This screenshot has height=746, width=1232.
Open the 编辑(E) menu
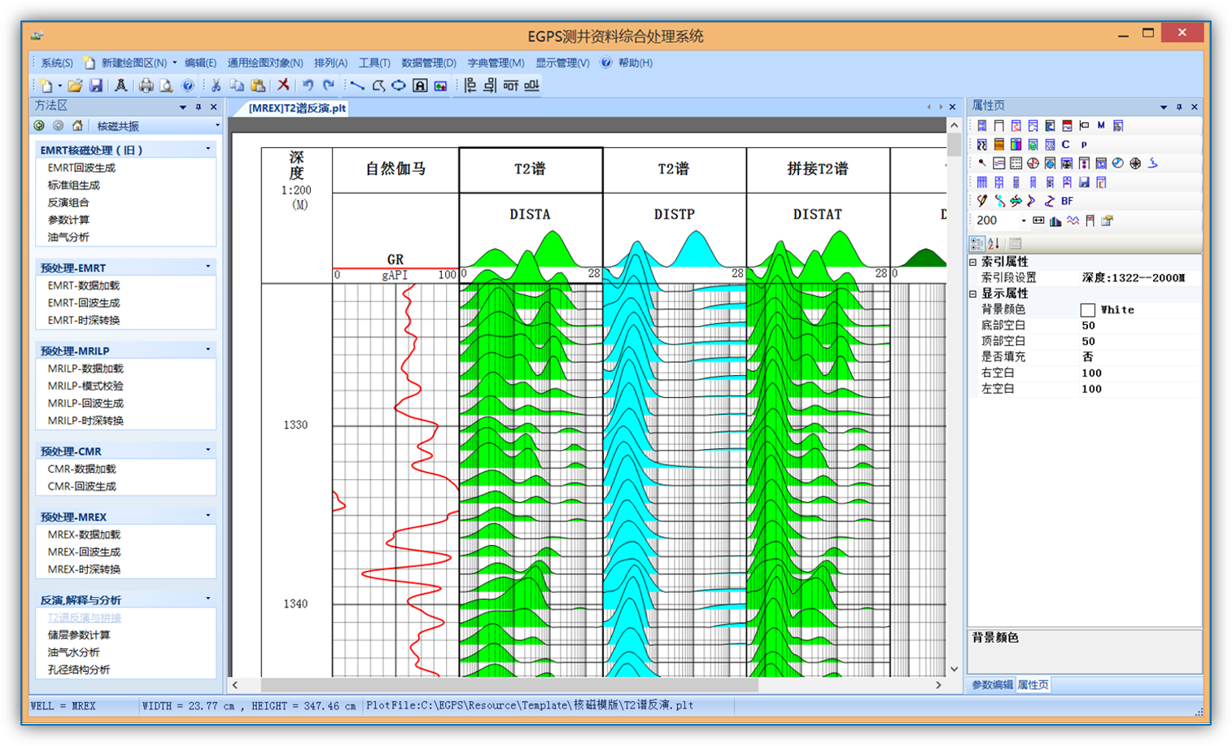(200, 63)
